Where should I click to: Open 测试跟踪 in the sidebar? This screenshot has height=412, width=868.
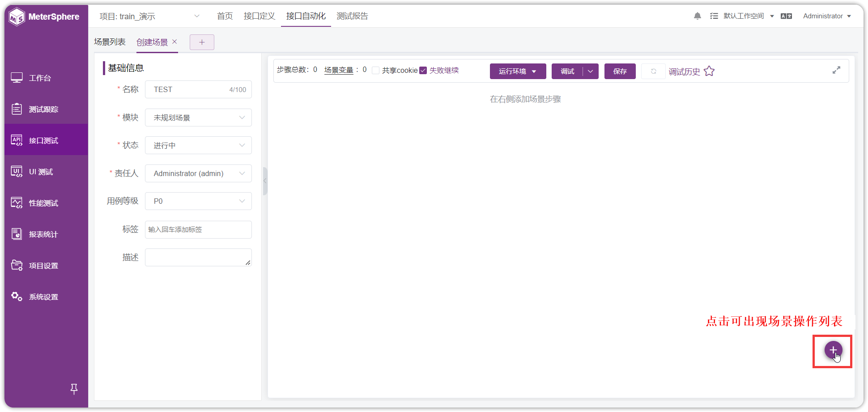(46, 109)
